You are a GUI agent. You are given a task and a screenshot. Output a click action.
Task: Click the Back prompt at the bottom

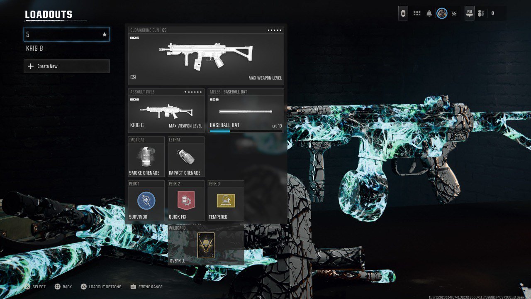(63, 287)
